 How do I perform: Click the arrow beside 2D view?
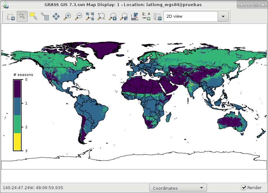(x=223, y=16)
